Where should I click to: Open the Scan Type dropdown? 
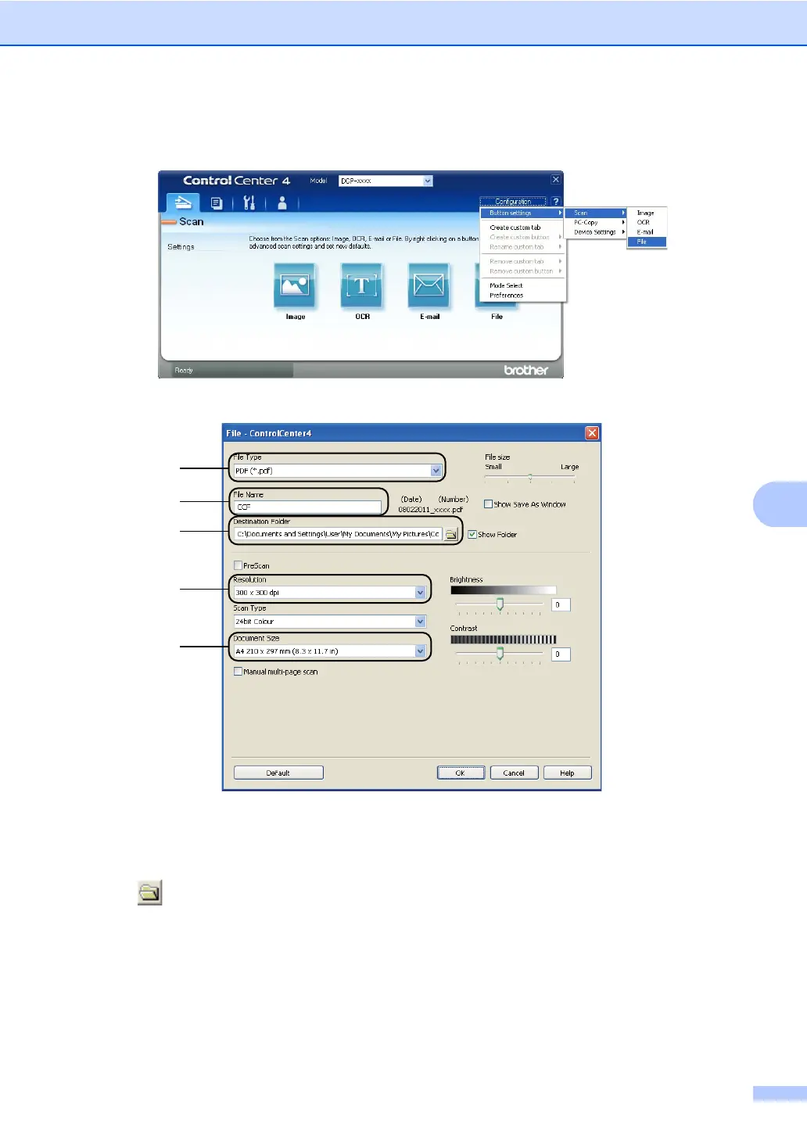click(420, 622)
